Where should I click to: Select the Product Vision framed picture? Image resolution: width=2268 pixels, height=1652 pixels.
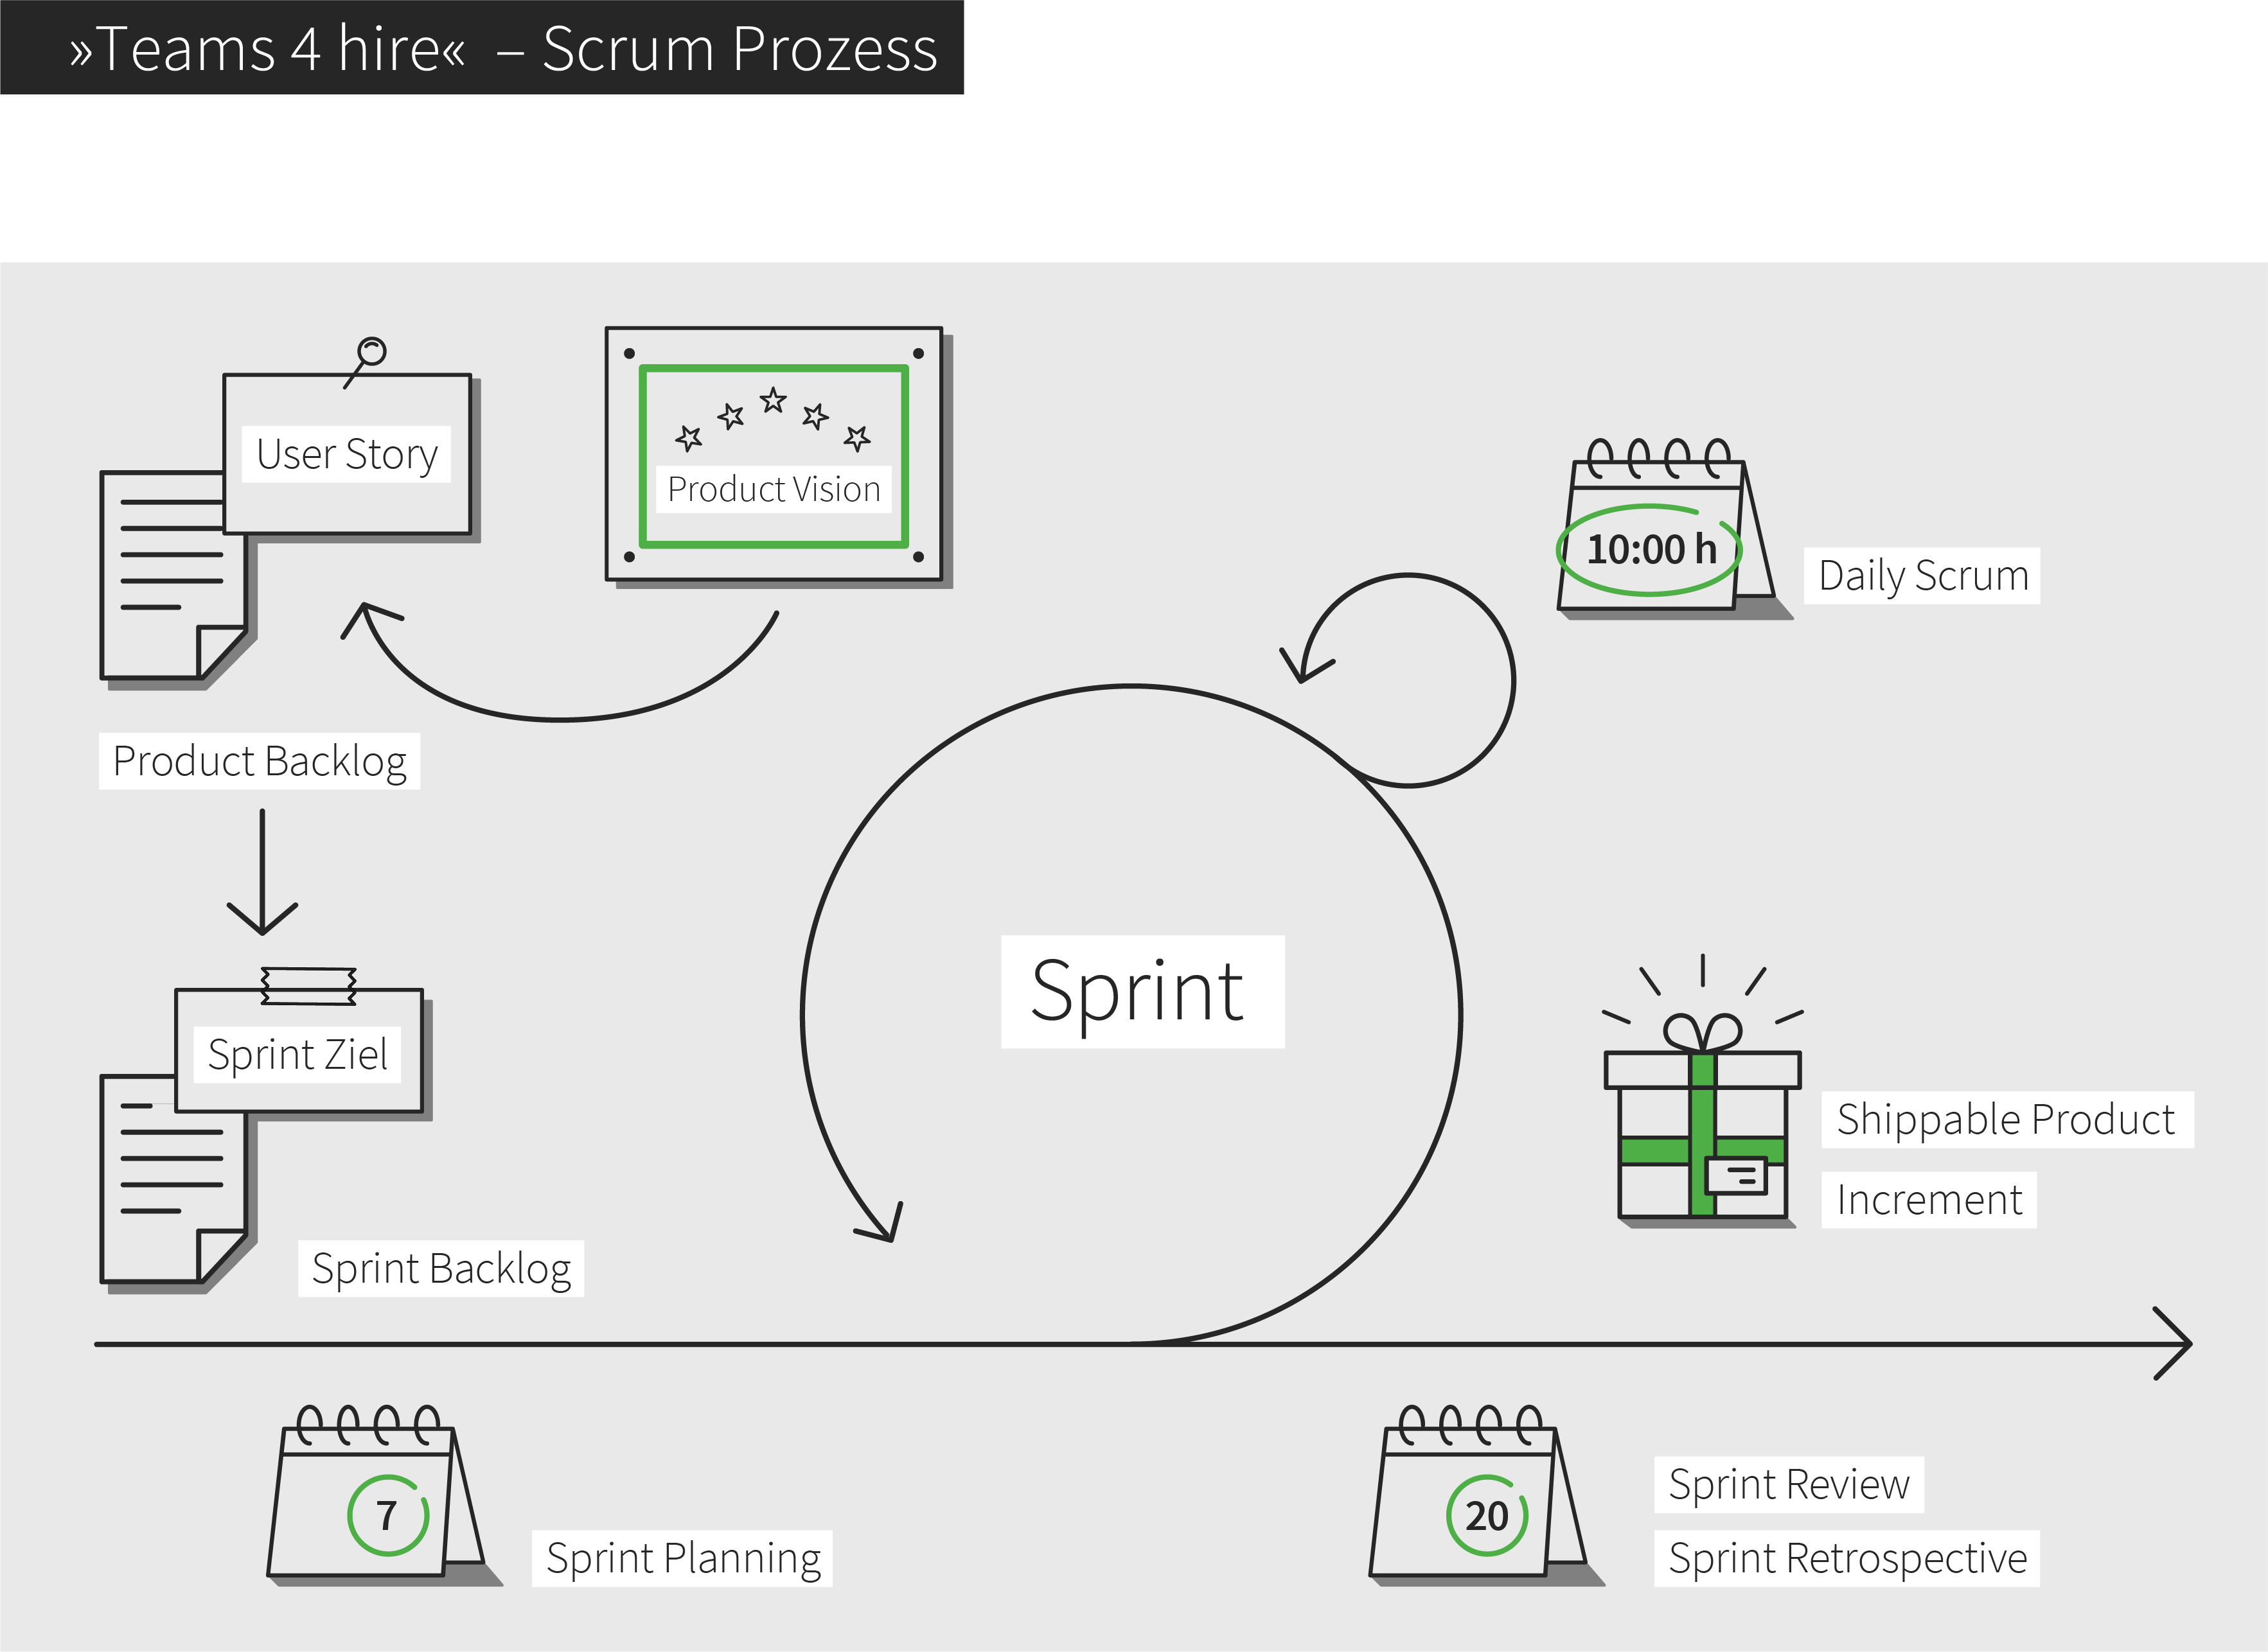pos(773,455)
